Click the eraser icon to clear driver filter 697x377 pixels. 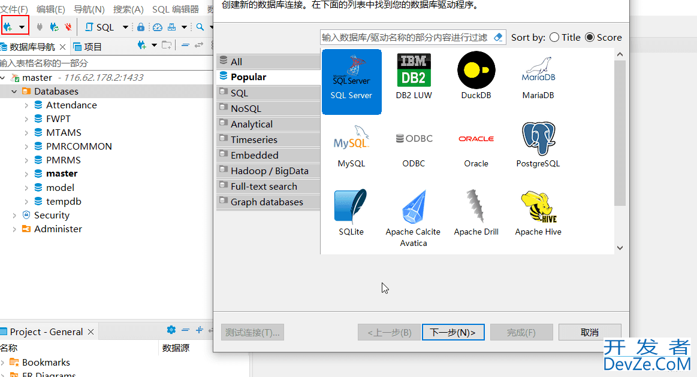(498, 37)
